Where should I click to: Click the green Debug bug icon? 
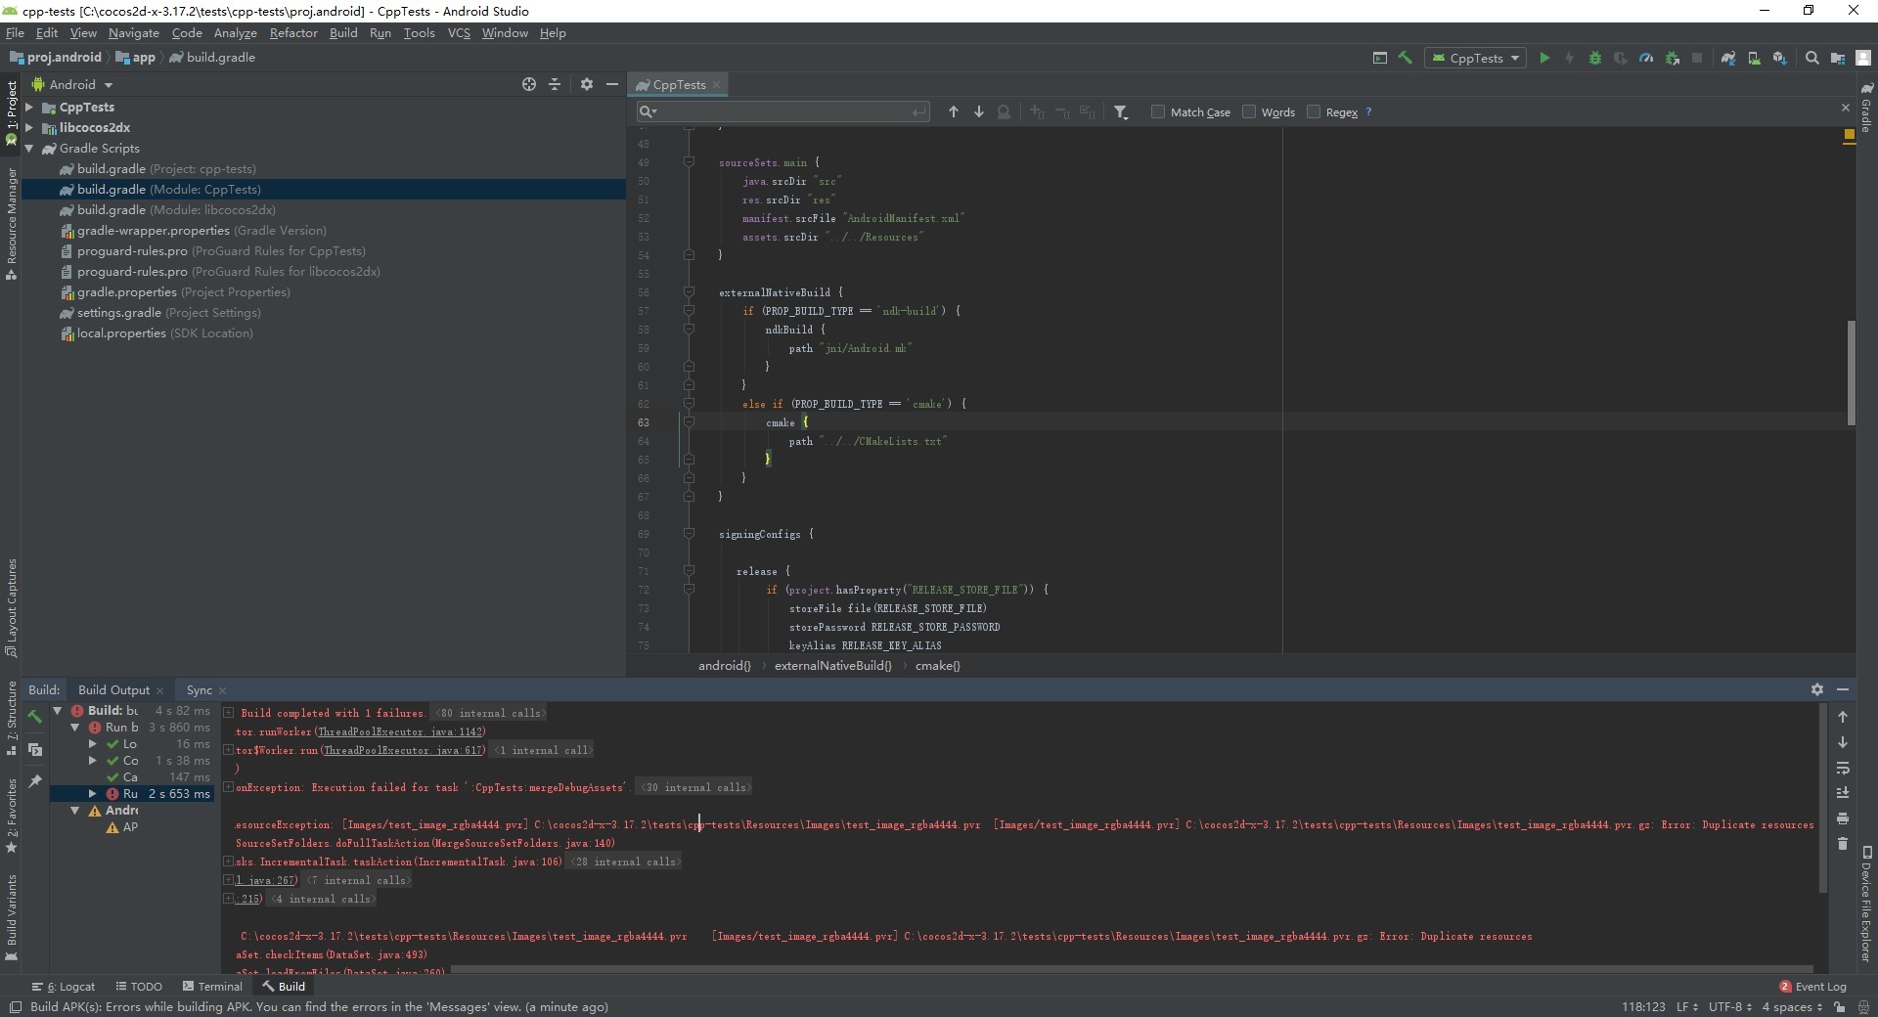(1595, 59)
